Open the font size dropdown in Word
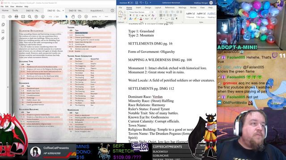 (x=156, y=12)
